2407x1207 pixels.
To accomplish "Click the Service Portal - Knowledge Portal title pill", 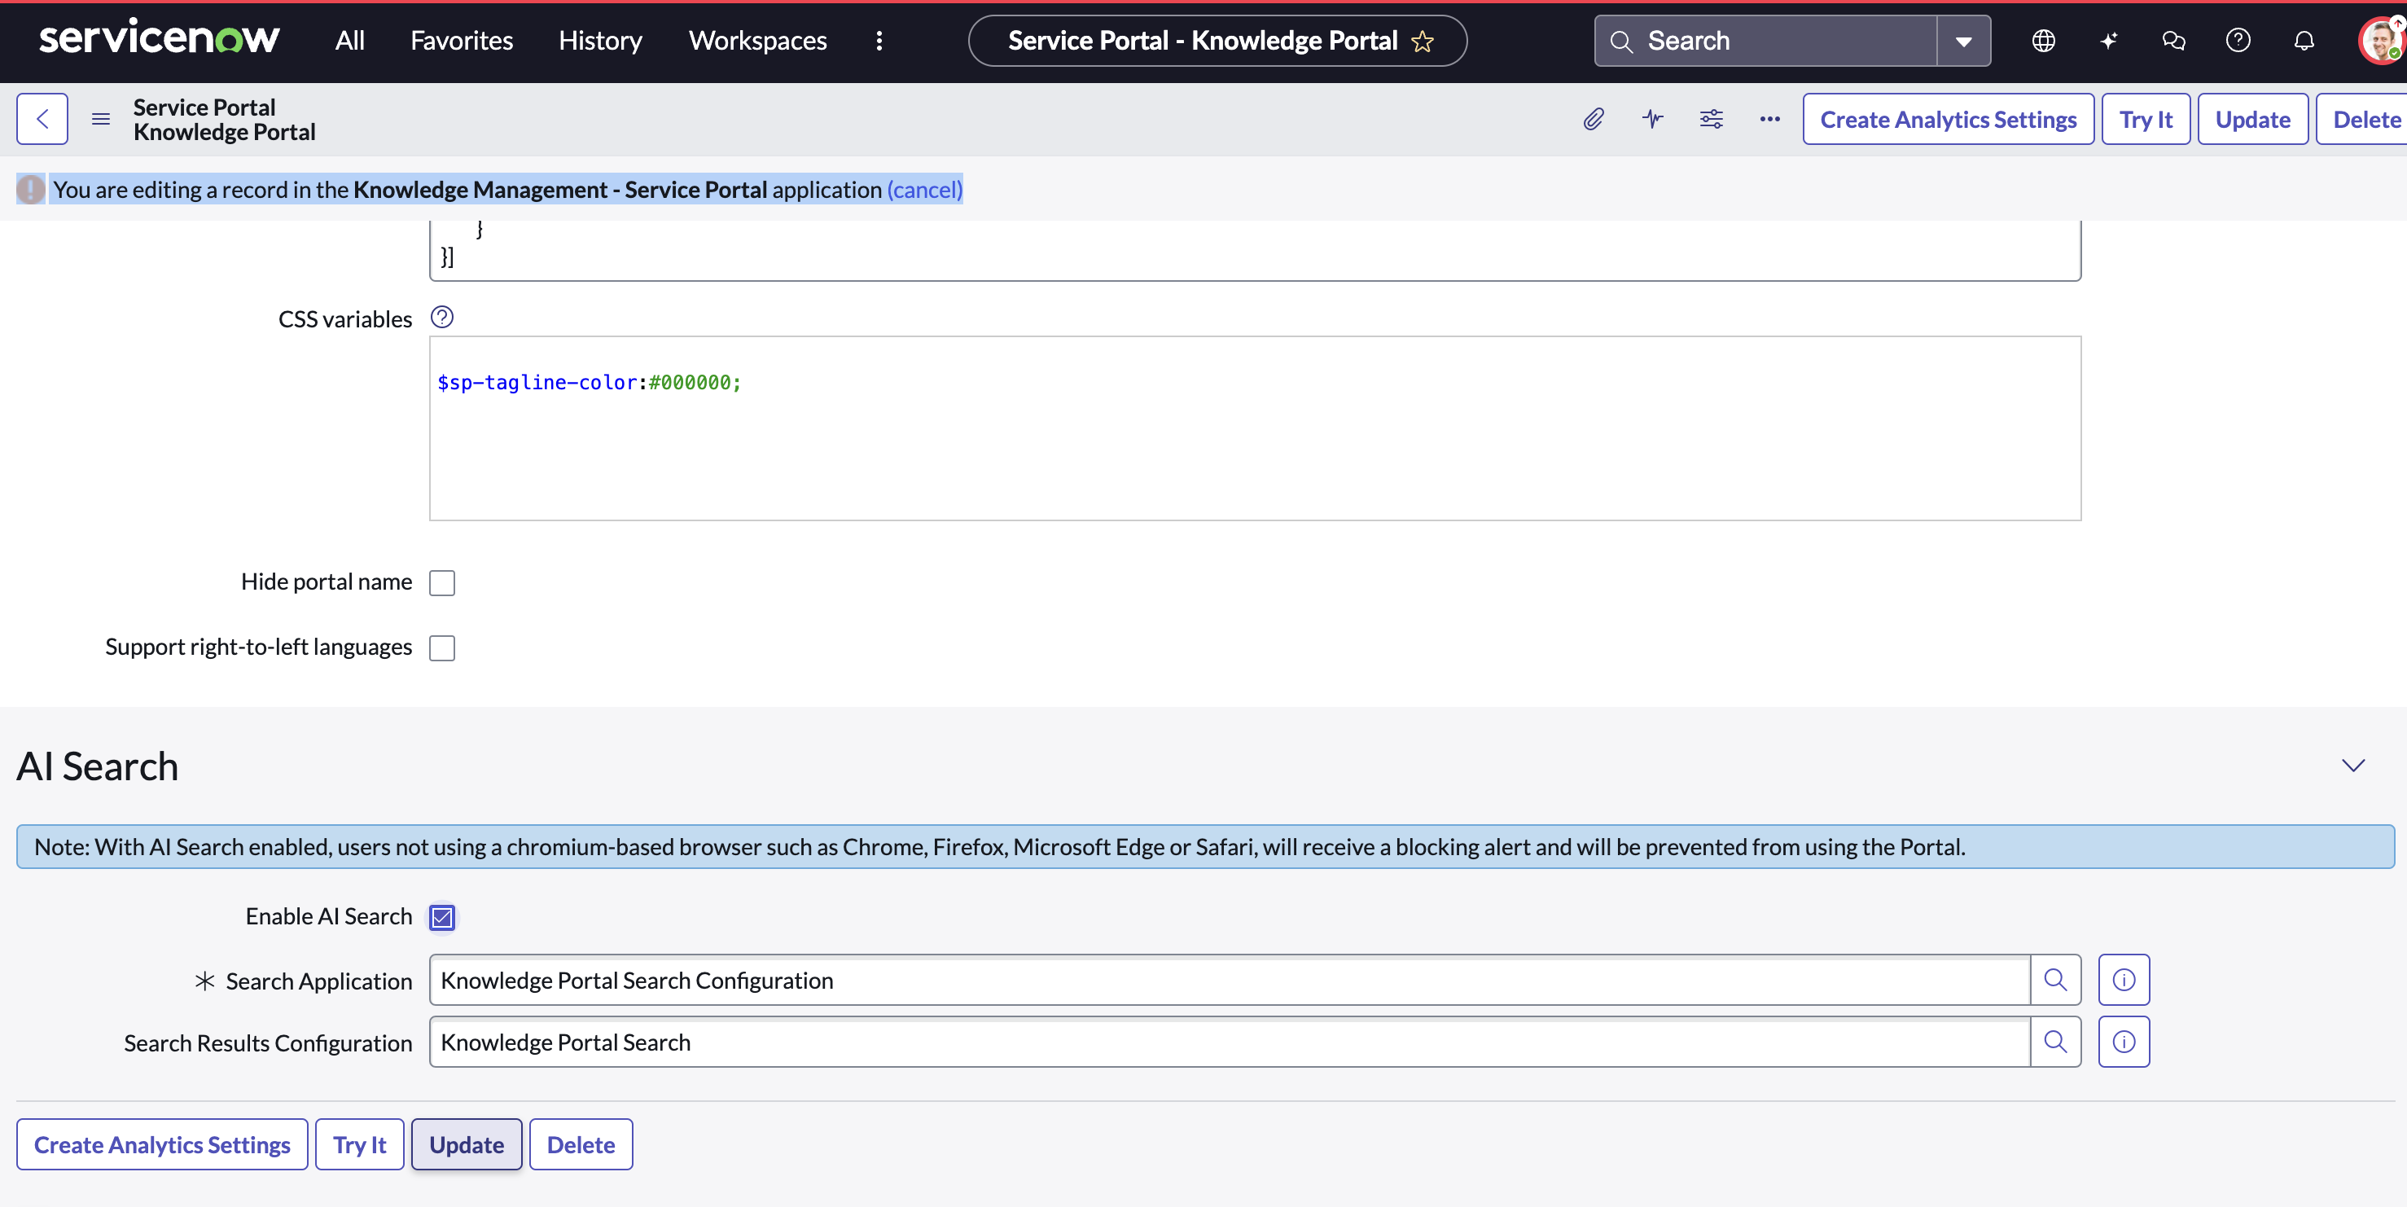I will [x=1217, y=40].
